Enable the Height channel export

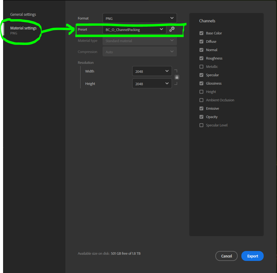(x=201, y=92)
